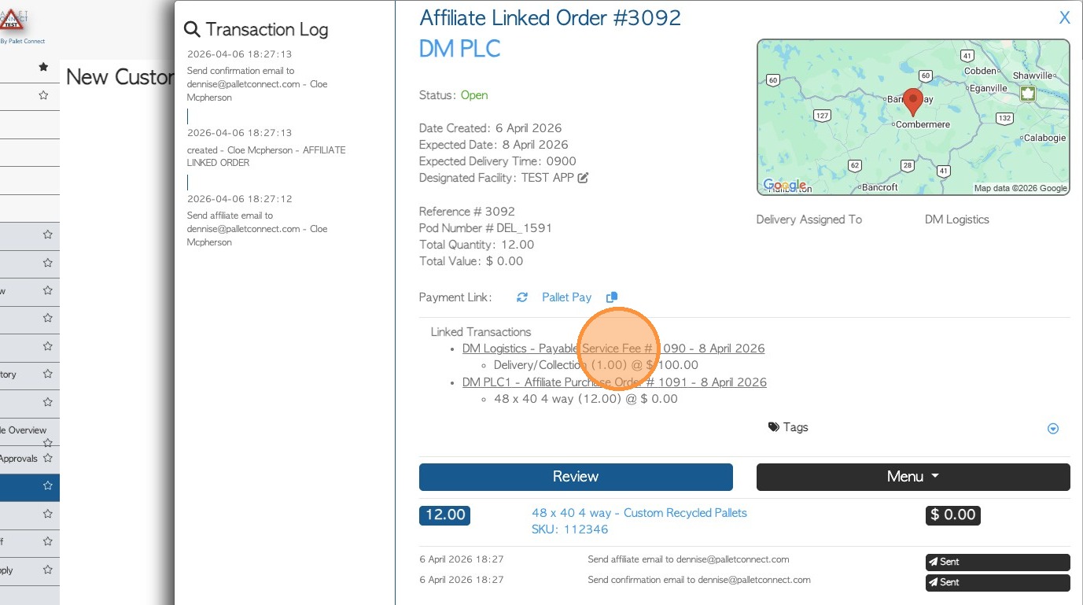Click the search icon beside Transaction Log

click(x=192, y=30)
